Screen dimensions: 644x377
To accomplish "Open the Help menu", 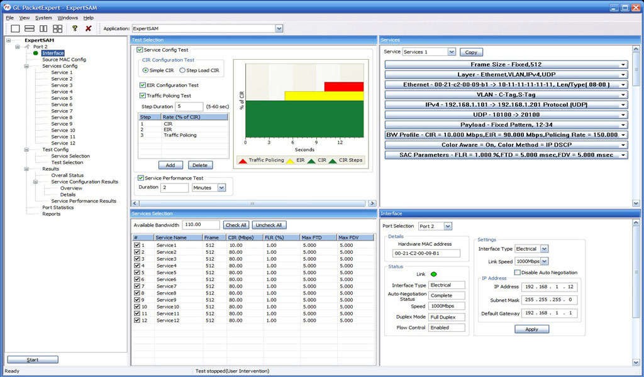I will pyautogui.click(x=88, y=18).
